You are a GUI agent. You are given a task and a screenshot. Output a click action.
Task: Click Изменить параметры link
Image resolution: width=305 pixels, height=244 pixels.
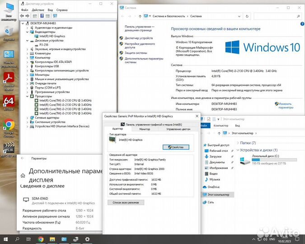tap(286, 105)
